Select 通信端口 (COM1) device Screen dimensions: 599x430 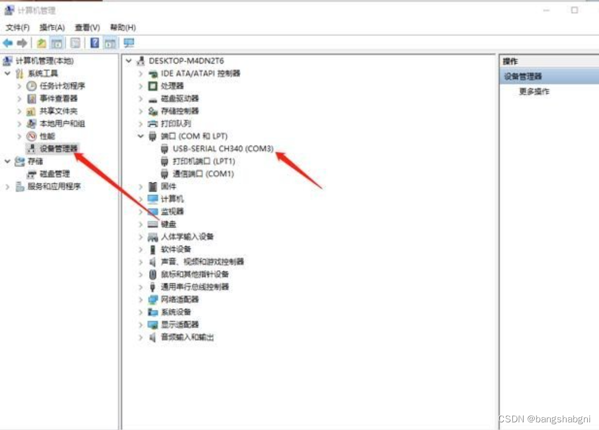[203, 174]
